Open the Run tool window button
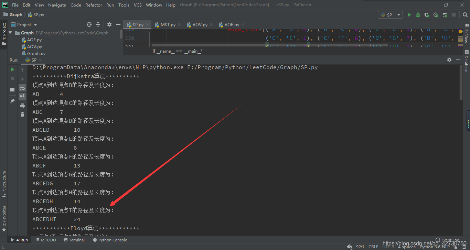 click(x=20, y=240)
